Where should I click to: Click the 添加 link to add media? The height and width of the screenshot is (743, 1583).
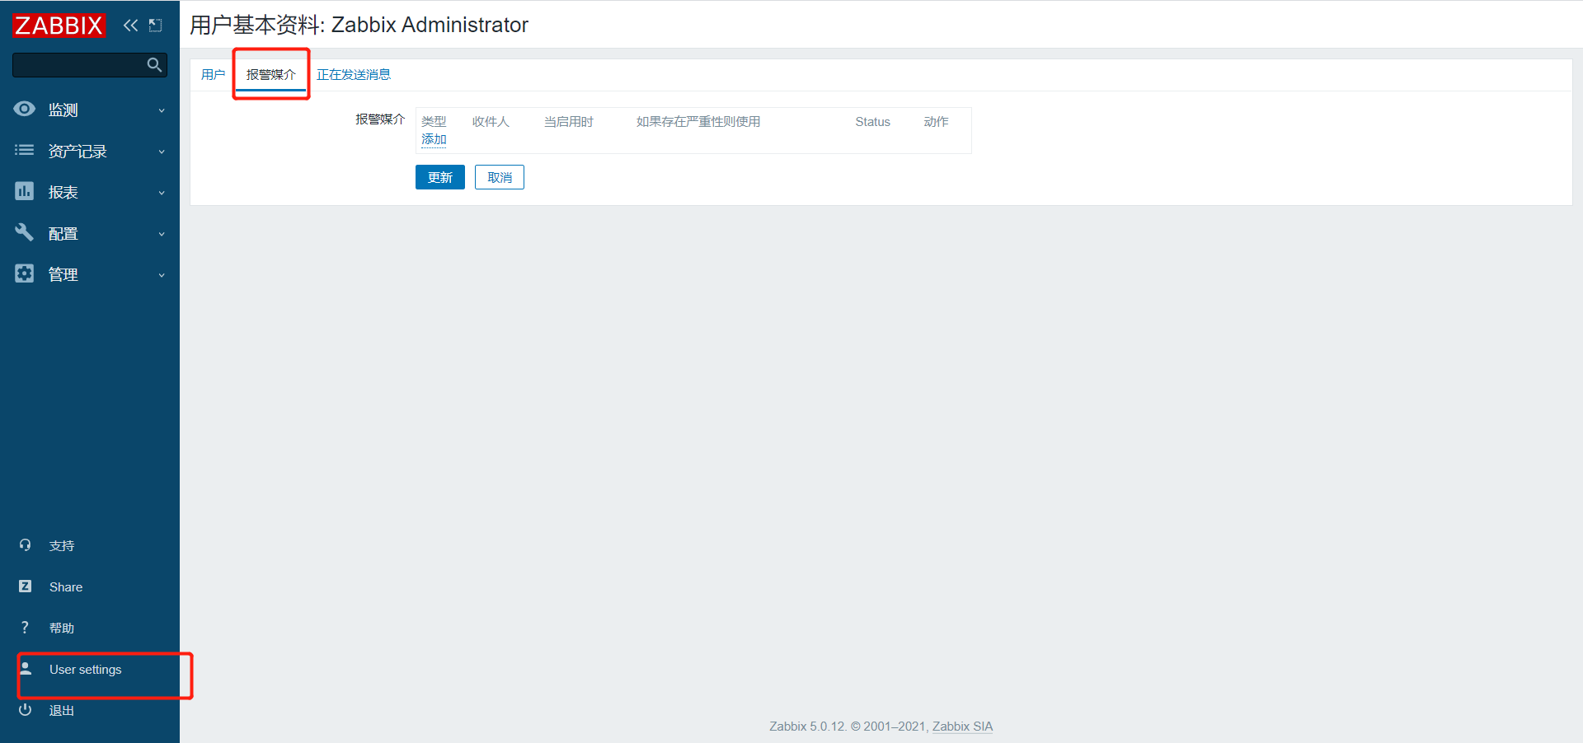(x=434, y=139)
